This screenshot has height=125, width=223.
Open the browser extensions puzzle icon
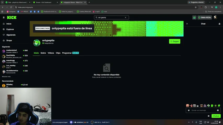coord(206,7)
